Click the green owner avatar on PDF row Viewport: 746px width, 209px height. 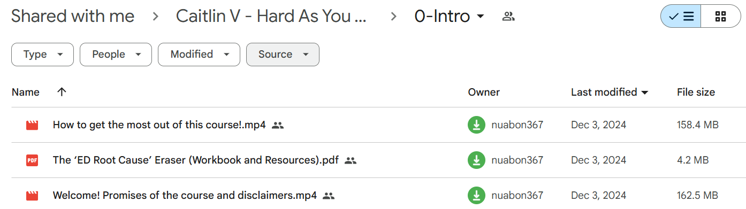click(476, 160)
